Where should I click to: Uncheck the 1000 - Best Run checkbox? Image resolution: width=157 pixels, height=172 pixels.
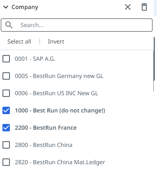(x=6, y=110)
